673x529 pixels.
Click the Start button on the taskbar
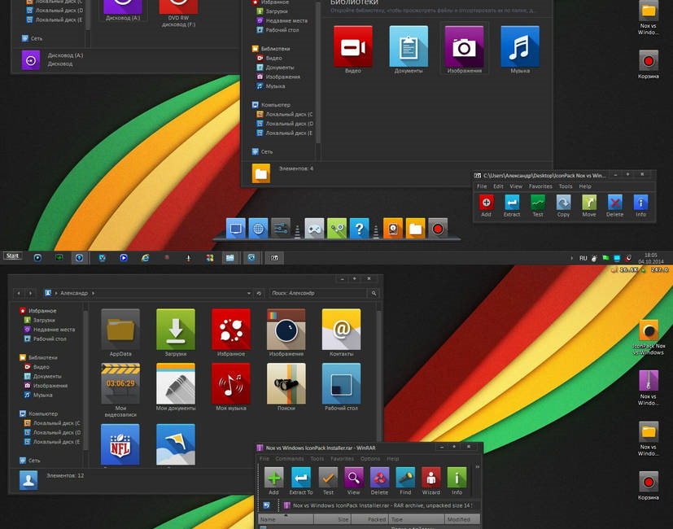(12, 256)
